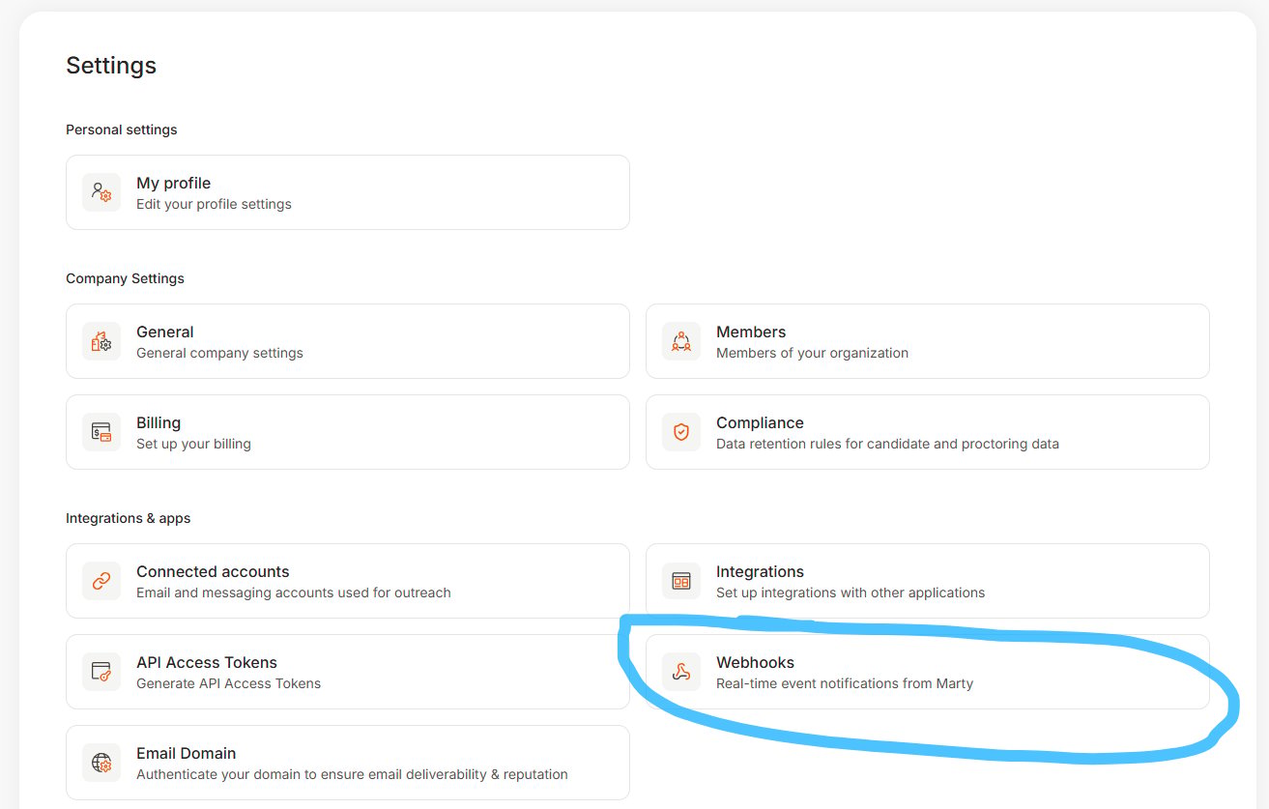
Task: Click the General company building icon
Action: point(101,341)
